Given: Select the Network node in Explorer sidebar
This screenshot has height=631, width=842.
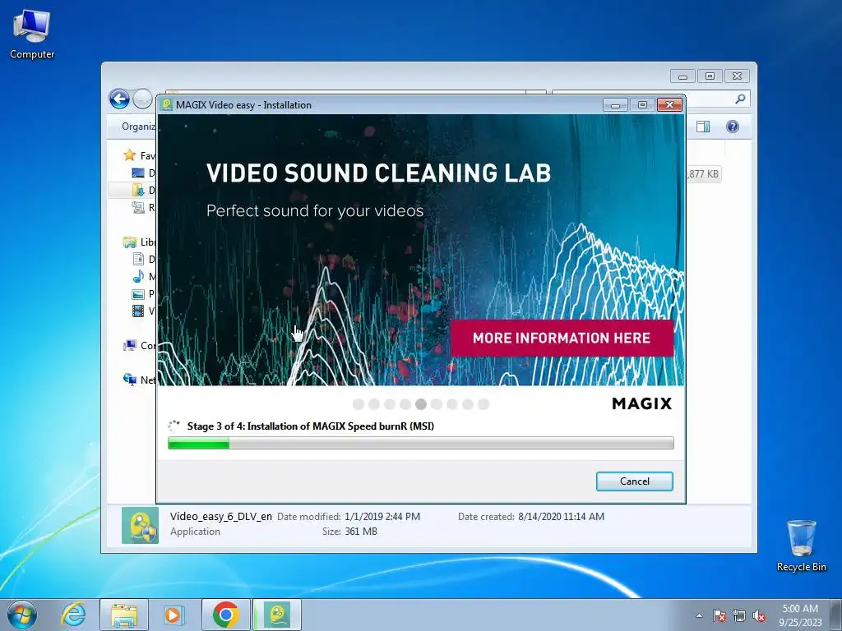Looking at the screenshot, I should [139, 380].
